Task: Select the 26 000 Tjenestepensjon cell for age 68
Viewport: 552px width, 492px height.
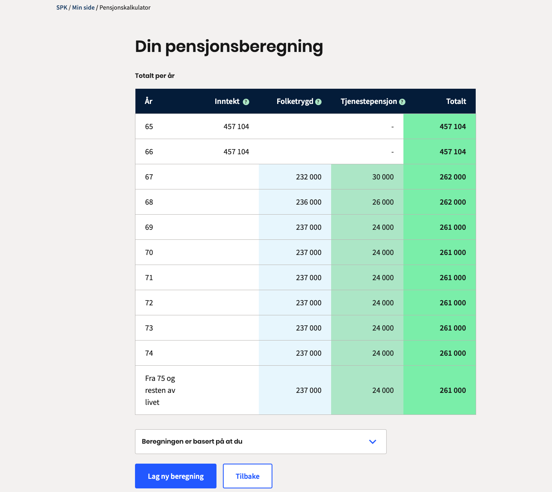Action: pos(383,202)
